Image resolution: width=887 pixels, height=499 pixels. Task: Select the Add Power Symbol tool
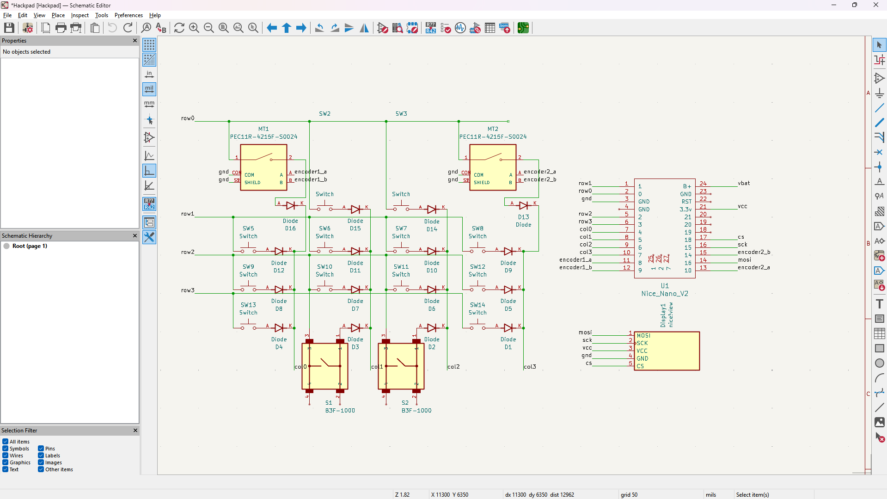[880, 93]
